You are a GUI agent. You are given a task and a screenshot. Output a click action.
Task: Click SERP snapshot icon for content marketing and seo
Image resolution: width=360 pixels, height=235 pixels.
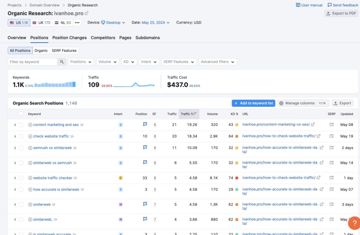coord(331,125)
